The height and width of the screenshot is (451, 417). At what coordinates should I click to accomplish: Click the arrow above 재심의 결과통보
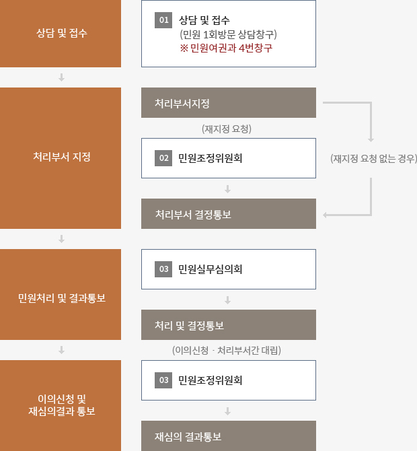point(227,411)
